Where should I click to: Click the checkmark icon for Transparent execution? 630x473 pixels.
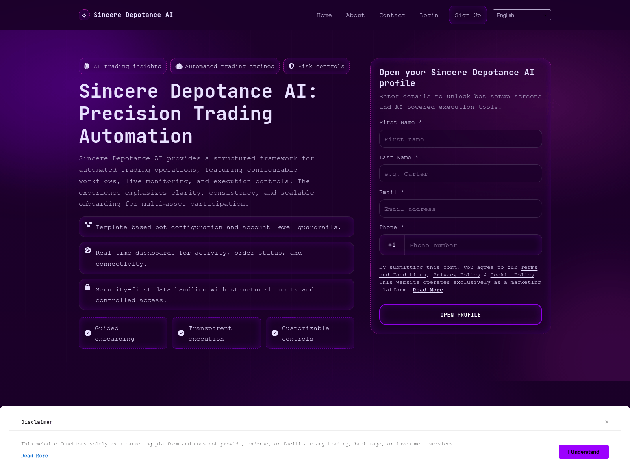(x=181, y=333)
